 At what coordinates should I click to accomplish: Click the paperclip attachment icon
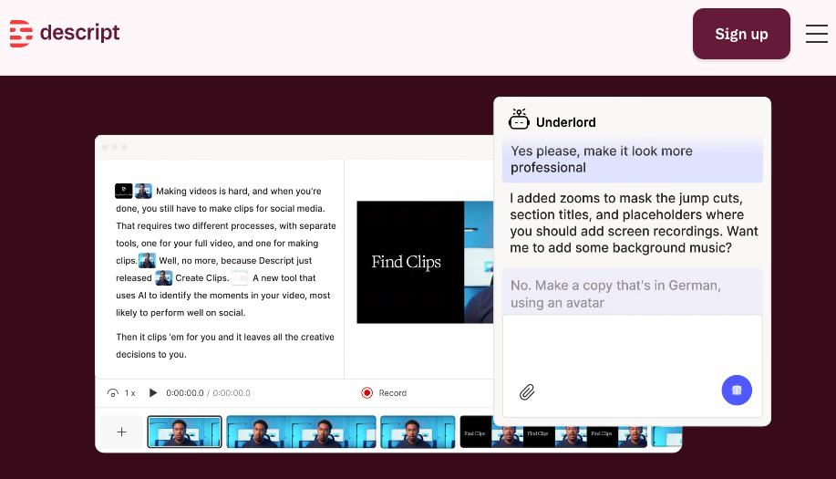527,392
